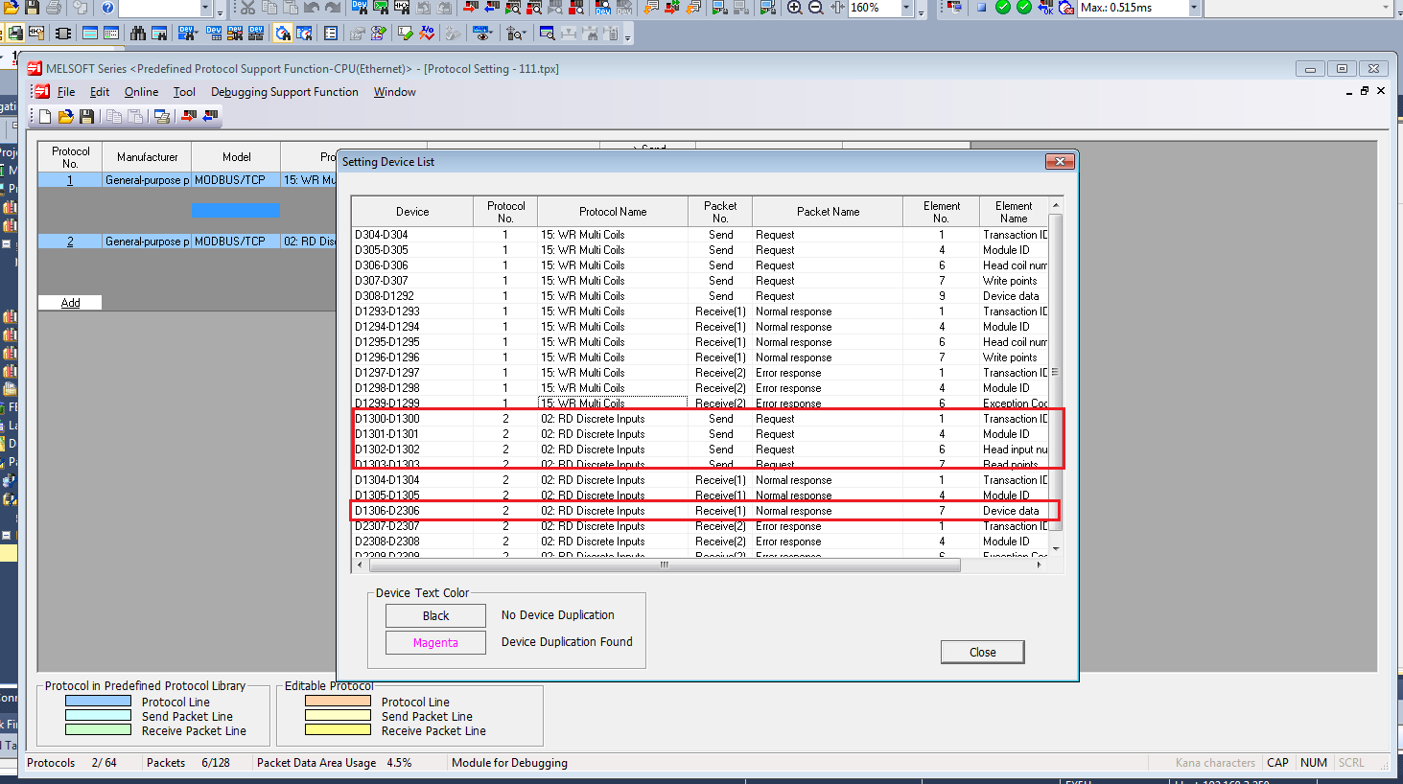This screenshot has height=784, width=1403.
Task: Click the device list print icon
Action: pyautogui.click(x=162, y=116)
